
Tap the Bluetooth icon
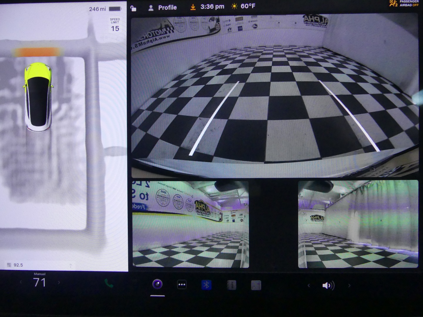click(206, 285)
